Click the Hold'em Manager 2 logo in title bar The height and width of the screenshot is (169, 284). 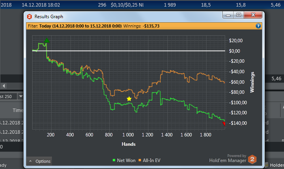[x=29, y=17]
